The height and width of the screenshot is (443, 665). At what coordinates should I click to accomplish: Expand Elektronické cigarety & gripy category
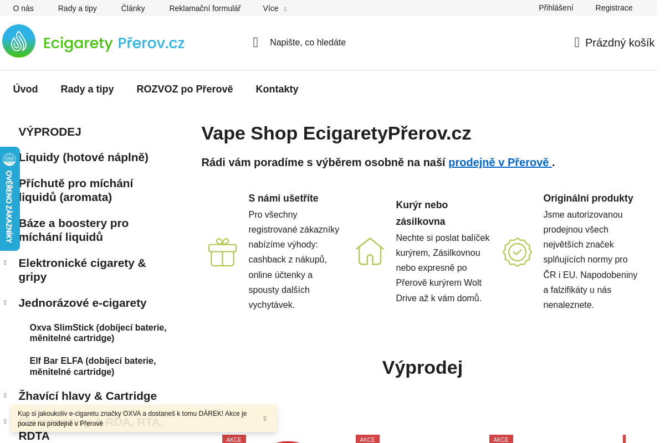tap(5, 262)
